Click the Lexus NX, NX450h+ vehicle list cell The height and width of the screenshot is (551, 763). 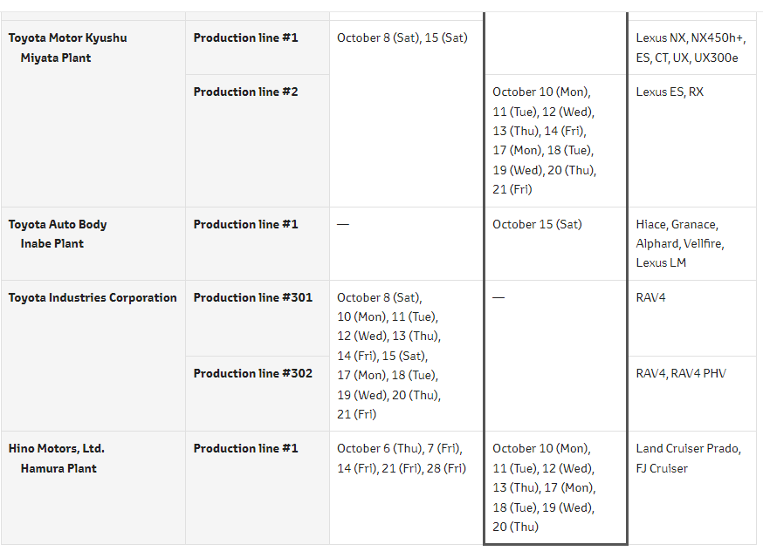tap(691, 48)
